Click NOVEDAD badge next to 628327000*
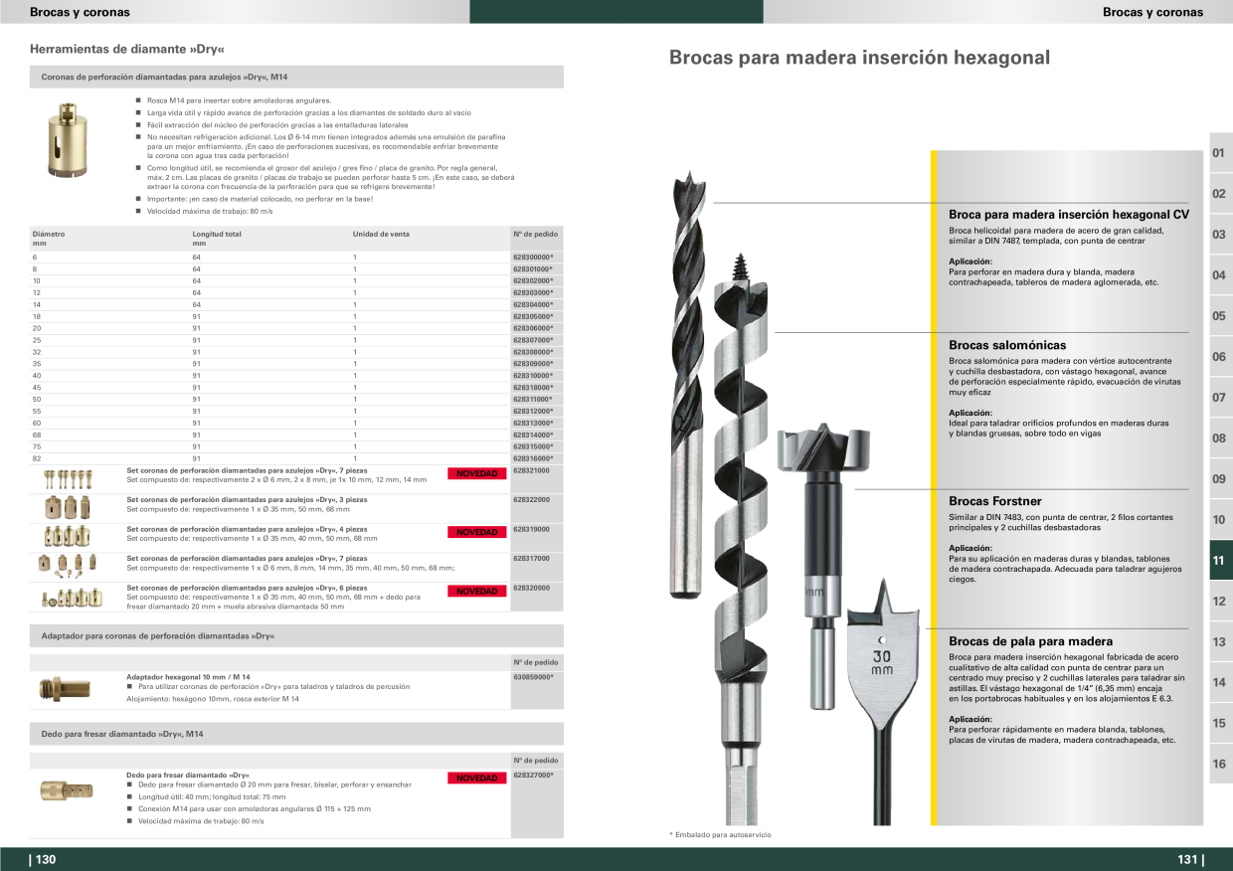 (x=476, y=778)
